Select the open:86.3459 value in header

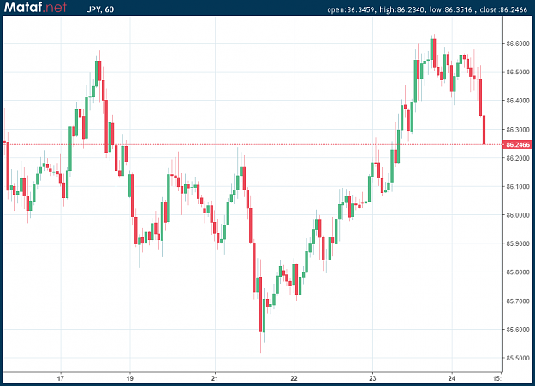tap(351, 9)
